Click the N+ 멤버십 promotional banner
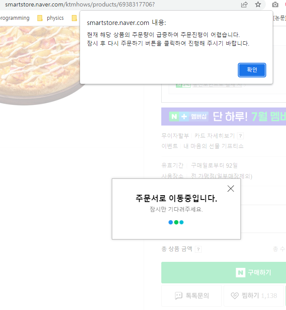Viewport: 286px width, 310px height. pos(223,116)
